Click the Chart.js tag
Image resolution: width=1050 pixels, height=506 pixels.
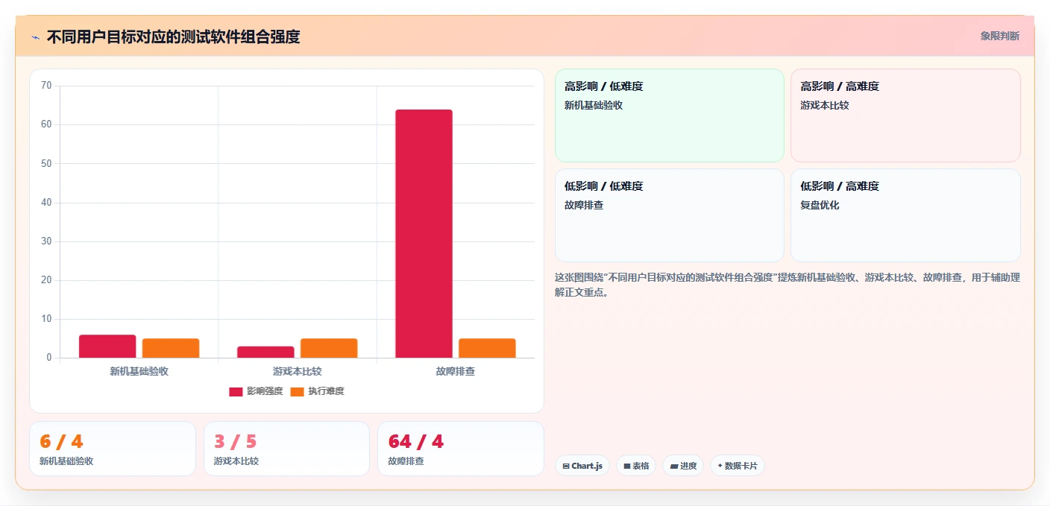tap(582, 466)
